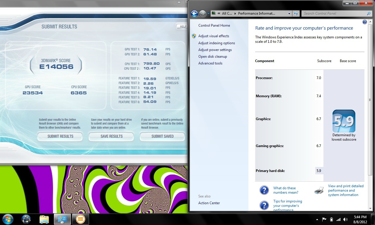
Task: Click the Control Panel scrollbar up arrow
Action: click(x=370, y=22)
